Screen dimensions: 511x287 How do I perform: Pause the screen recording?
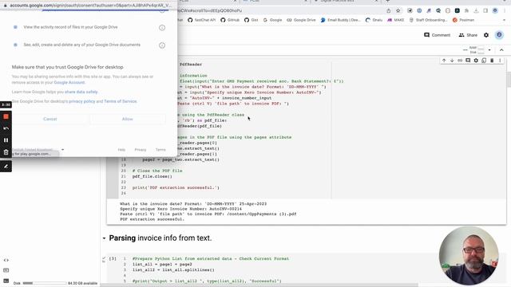[6, 140]
